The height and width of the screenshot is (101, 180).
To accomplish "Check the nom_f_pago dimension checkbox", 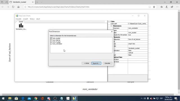I will click(x=51, y=42).
